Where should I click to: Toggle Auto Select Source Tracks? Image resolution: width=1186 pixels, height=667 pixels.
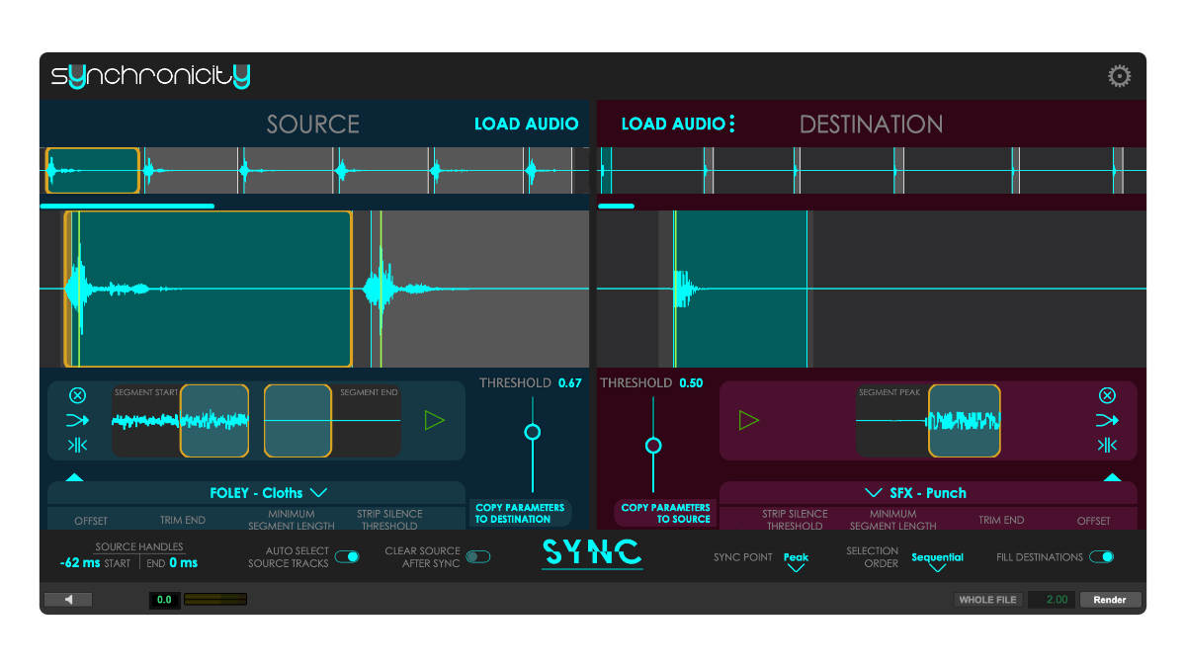pos(347,556)
